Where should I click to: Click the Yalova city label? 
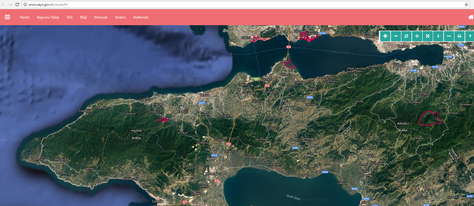pos(204,95)
